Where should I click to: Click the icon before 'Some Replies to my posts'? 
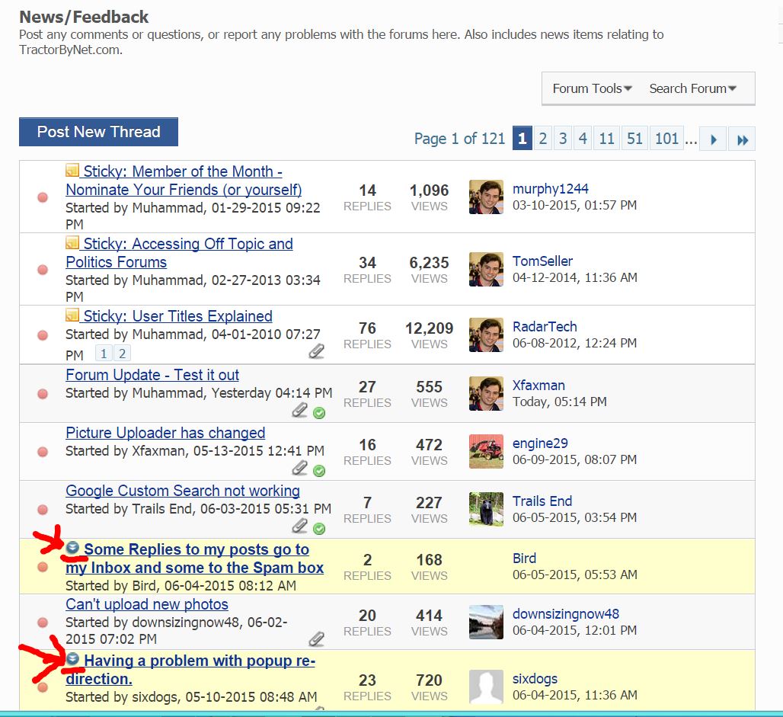pyautogui.click(x=72, y=547)
